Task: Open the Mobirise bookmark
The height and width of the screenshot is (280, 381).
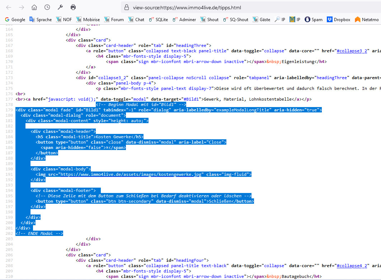Action: pyautogui.click(x=88, y=20)
